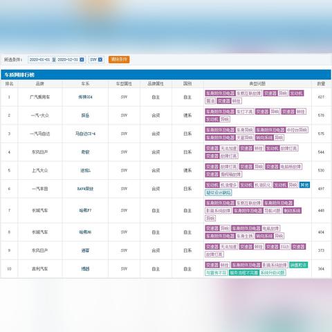Click the 车型属性 column header

pyautogui.click(x=124, y=84)
